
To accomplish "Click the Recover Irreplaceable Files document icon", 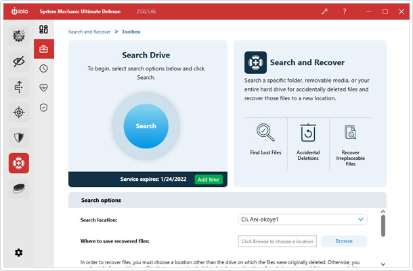I will tap(350, 132).
